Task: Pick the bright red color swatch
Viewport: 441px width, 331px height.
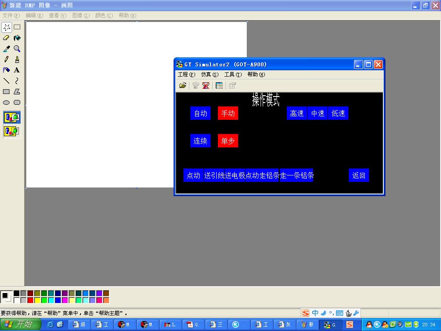Action: tap(30, 300)
